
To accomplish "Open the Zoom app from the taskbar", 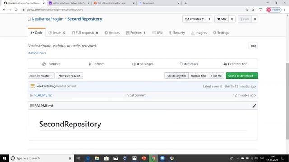I will coord(163,158).
